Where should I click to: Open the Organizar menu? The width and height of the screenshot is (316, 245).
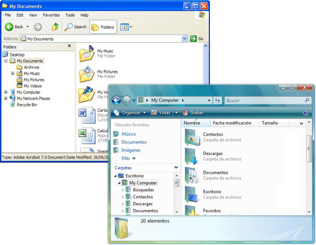(130, 113)
